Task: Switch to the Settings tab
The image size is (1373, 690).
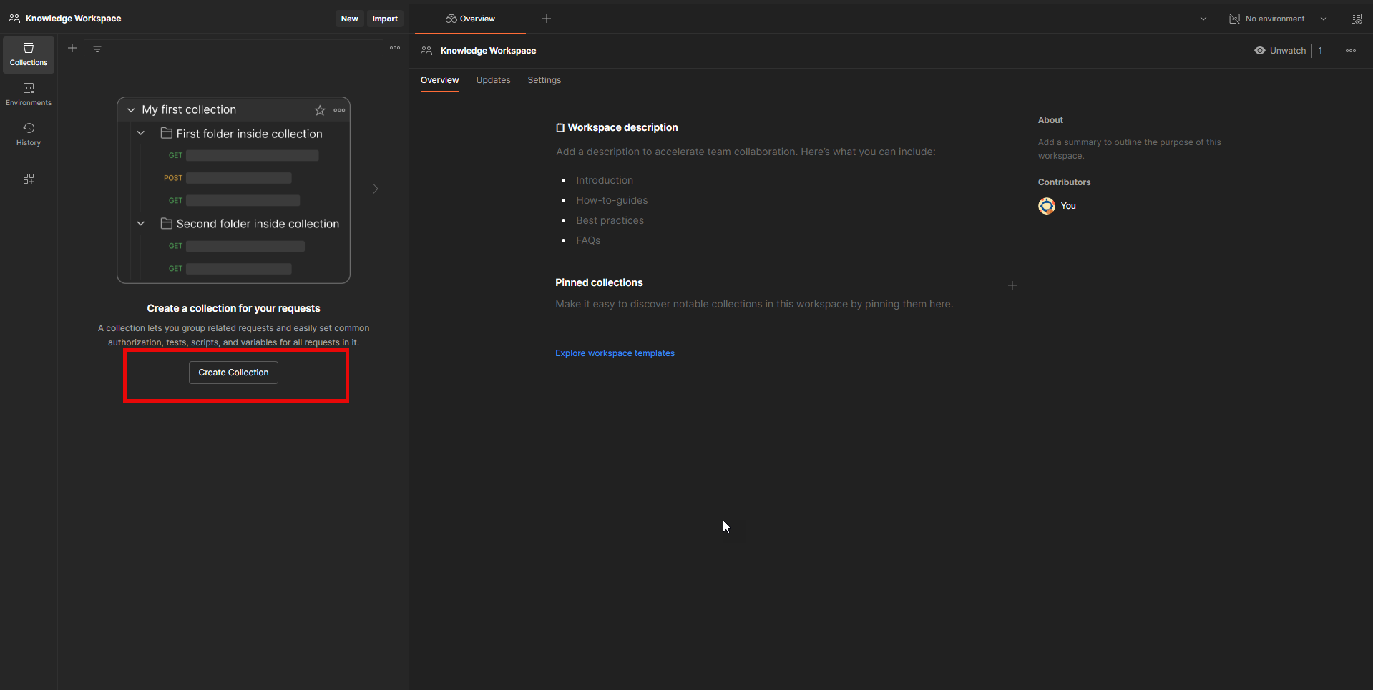Action: 544,80
